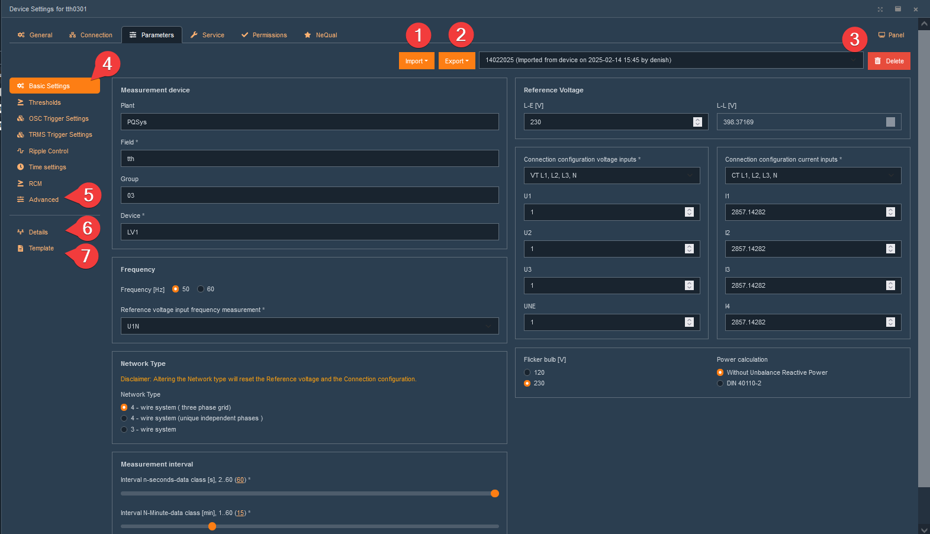Viewport: 930px width, 534px height.
Task: Click the Ripple Control waveform icon
Action: (21, 151)
